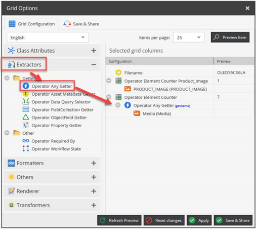256x229 pixels.
Task: Collapse the Getter folder node
Action: 7,78
